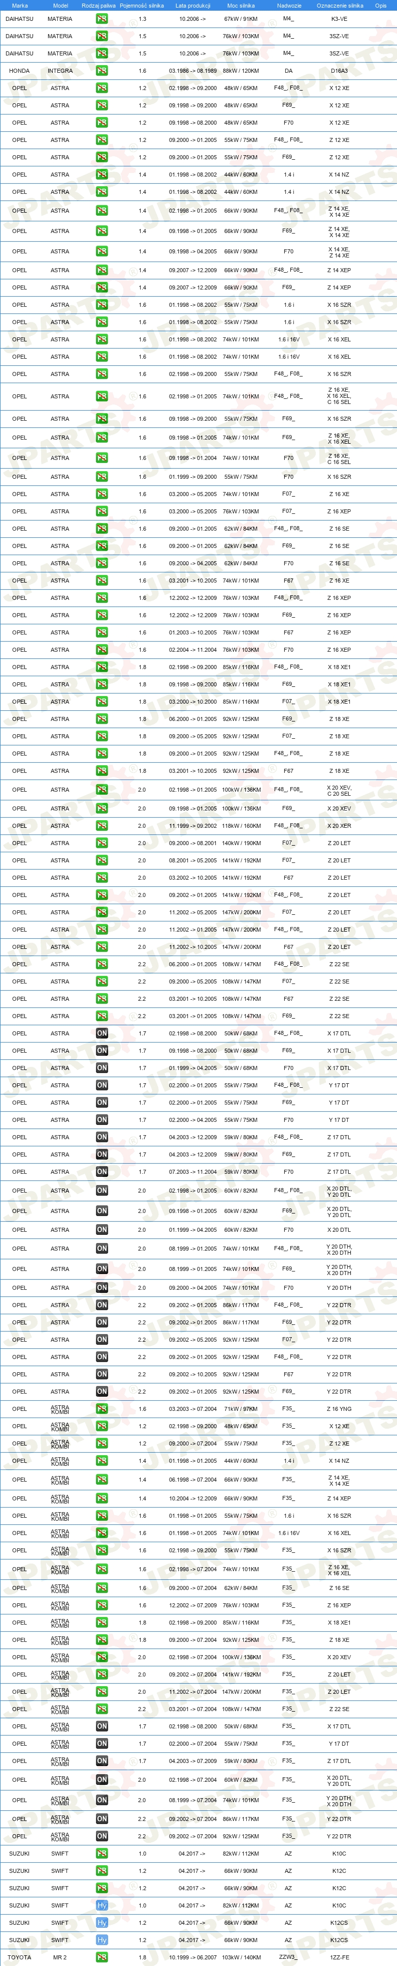The width and height of the screenshot is (397, 1966).
Task: Click petrol icon in Astra X 18 XE1 F07_ row
Action: (x=102, y=701)
